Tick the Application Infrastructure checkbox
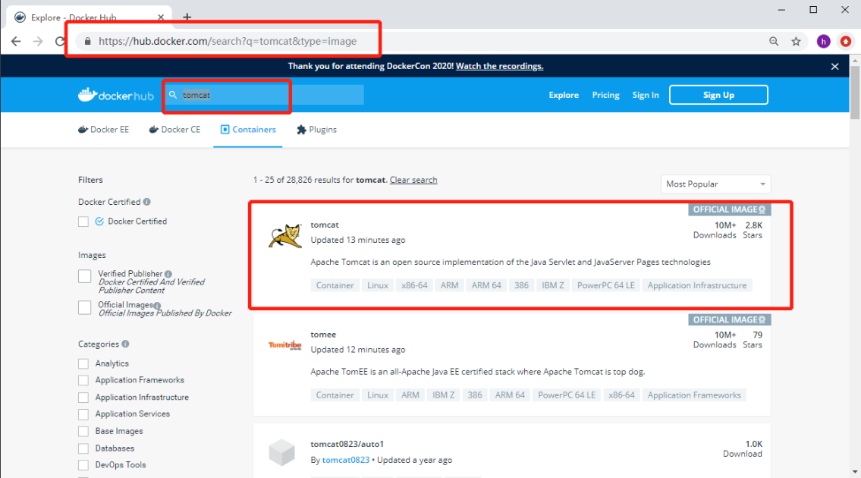 83,398
